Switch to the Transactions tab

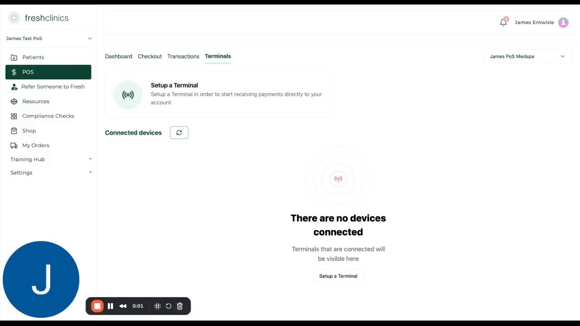[183, 56]
